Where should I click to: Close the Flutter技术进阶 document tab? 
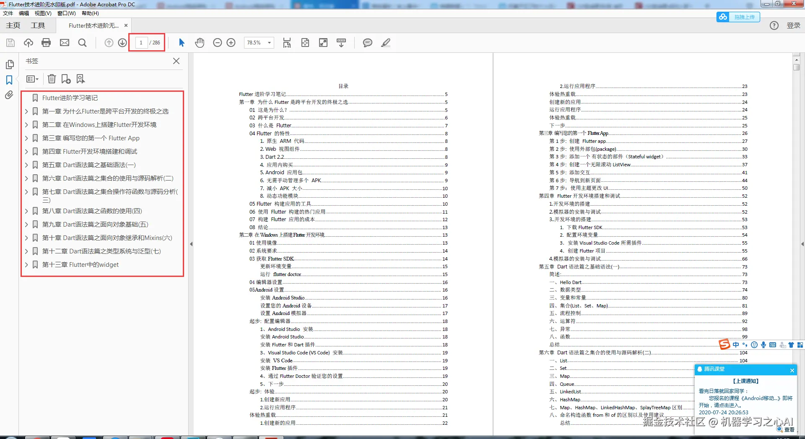point(126,26)
